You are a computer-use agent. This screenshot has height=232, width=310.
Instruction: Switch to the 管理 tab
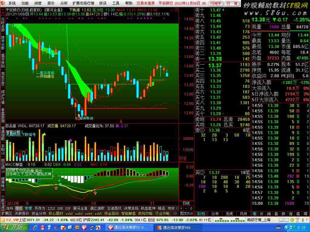coord(28,208)
